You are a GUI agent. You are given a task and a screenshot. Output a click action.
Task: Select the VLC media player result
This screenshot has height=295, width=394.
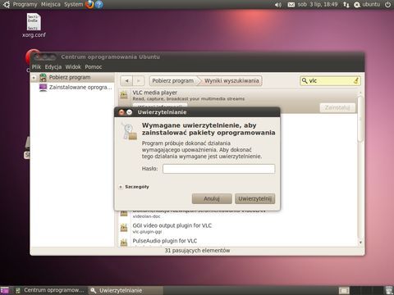[x=238, y=101]
